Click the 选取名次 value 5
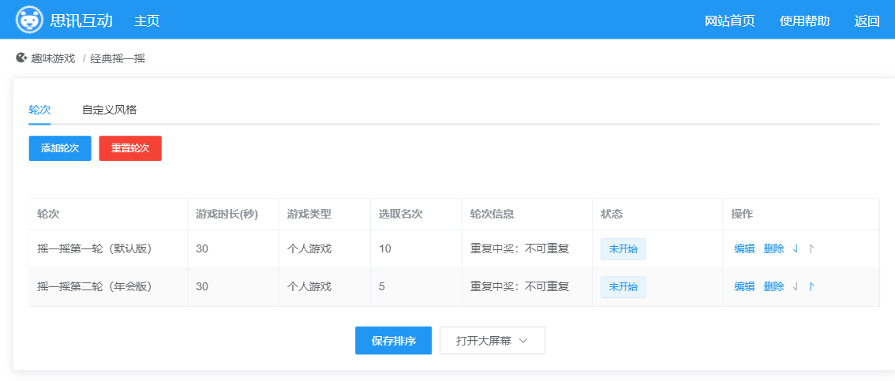 pos(382,287)
